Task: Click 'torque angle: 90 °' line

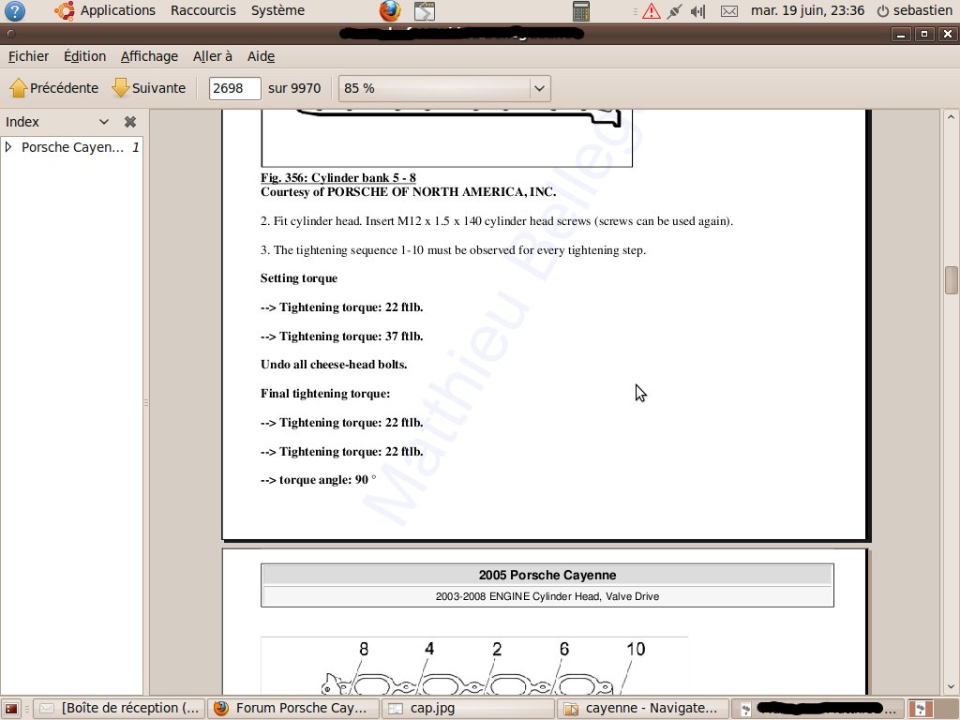Action: click(x=318, y=479)
